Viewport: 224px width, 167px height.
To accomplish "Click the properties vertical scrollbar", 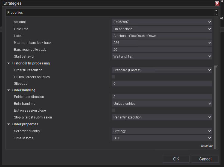I will (x=216, y=107).
